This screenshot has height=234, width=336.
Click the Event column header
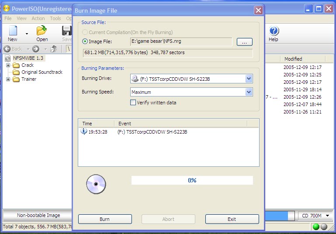pyautogui.click(x=180, y=124)
